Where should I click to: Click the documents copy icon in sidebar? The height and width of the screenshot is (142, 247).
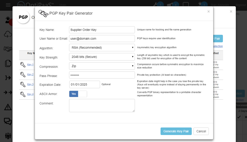(x=8, y=63)
